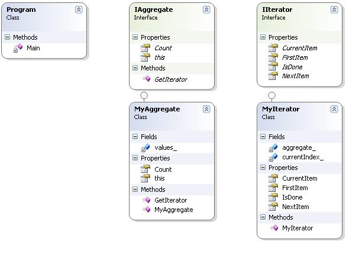Collapse the Program class box with chevron
The width and height of the screenshot is (346, 257).
tap(79, 9)
